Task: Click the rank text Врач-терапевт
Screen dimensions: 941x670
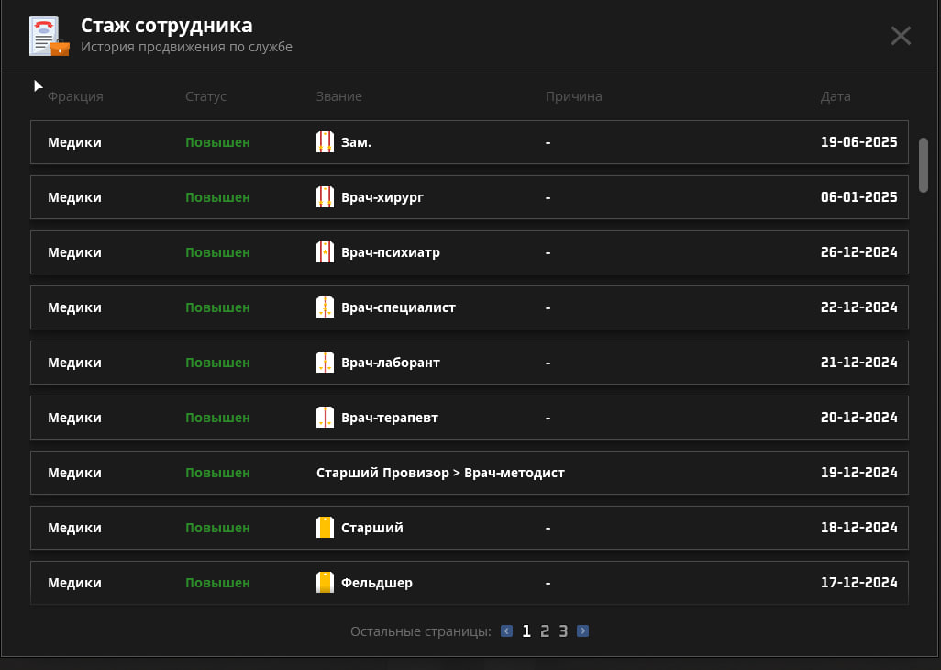Action: click(390, 418)
